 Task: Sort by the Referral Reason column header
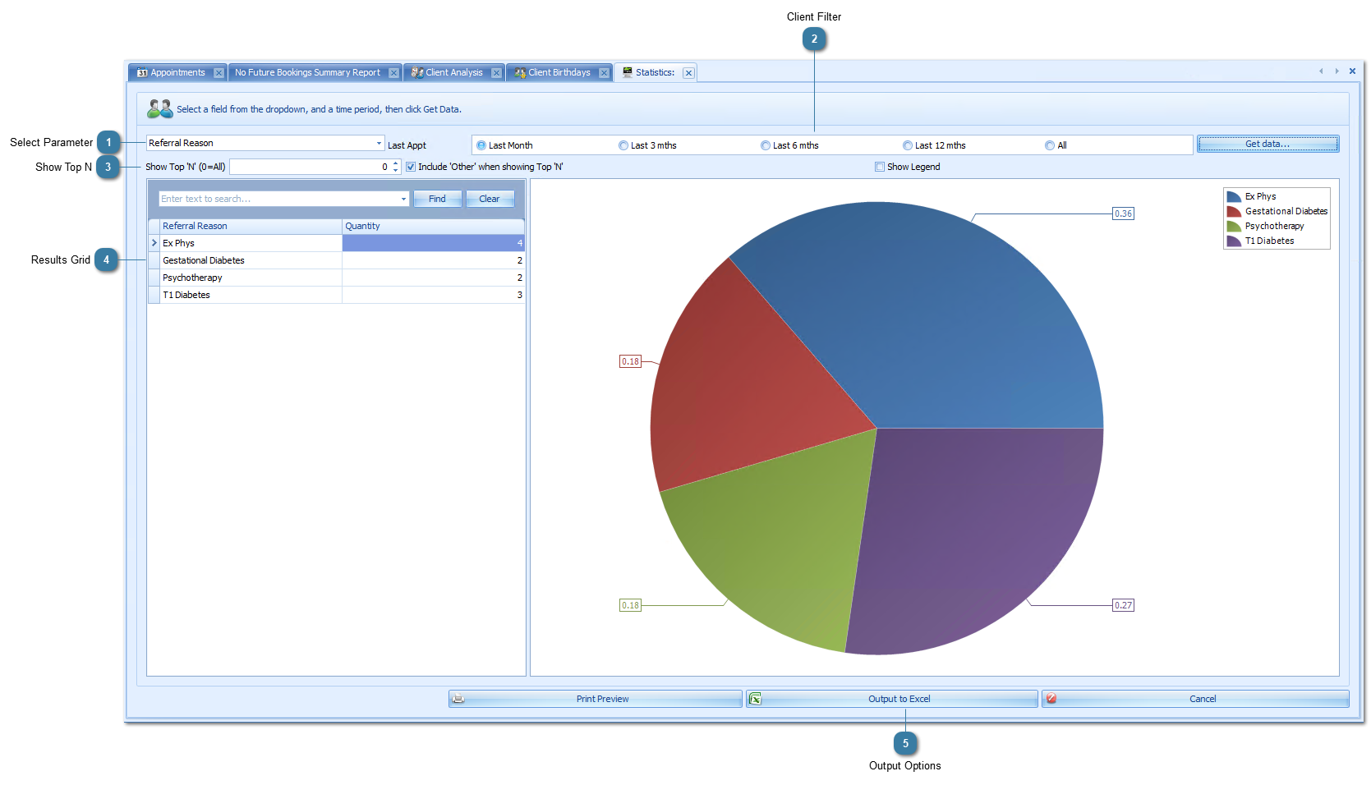(x=251, y=226)
